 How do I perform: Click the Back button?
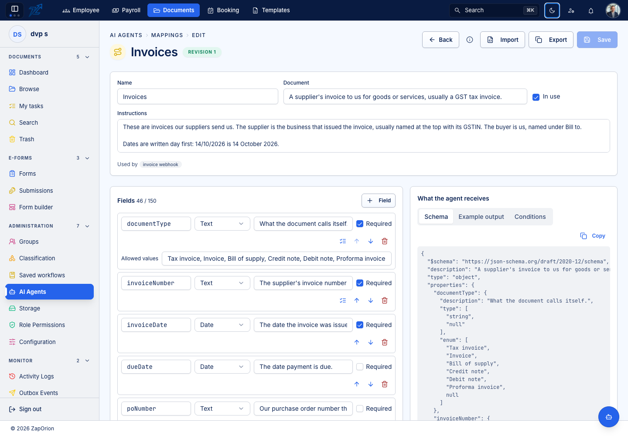pyautogui.click(x=440, y=40)
